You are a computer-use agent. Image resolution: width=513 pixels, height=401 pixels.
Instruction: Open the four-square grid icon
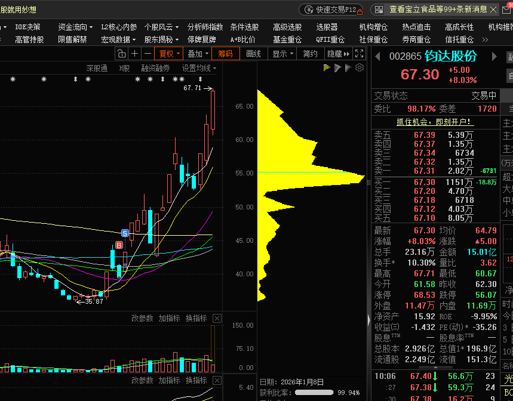pyautogui.click(x=379, y=10)
